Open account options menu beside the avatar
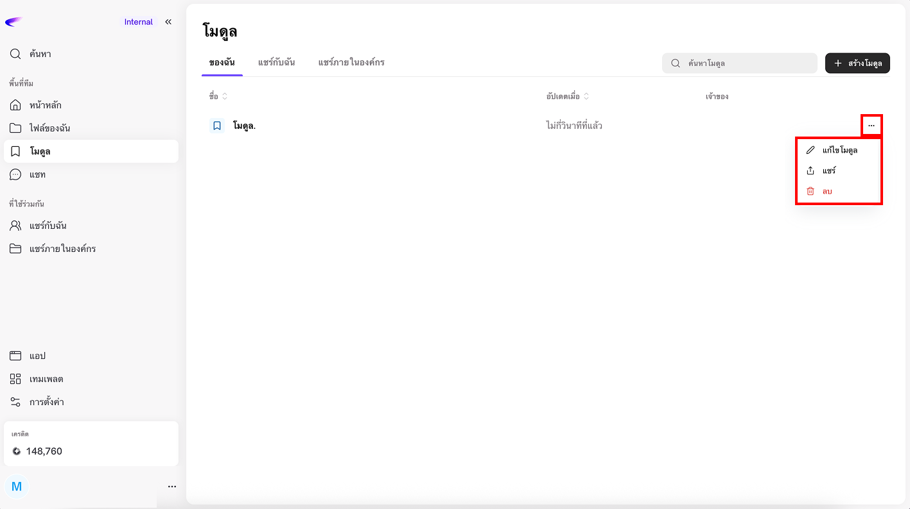Viewport: 910px width, 509px height. (171, 487)
